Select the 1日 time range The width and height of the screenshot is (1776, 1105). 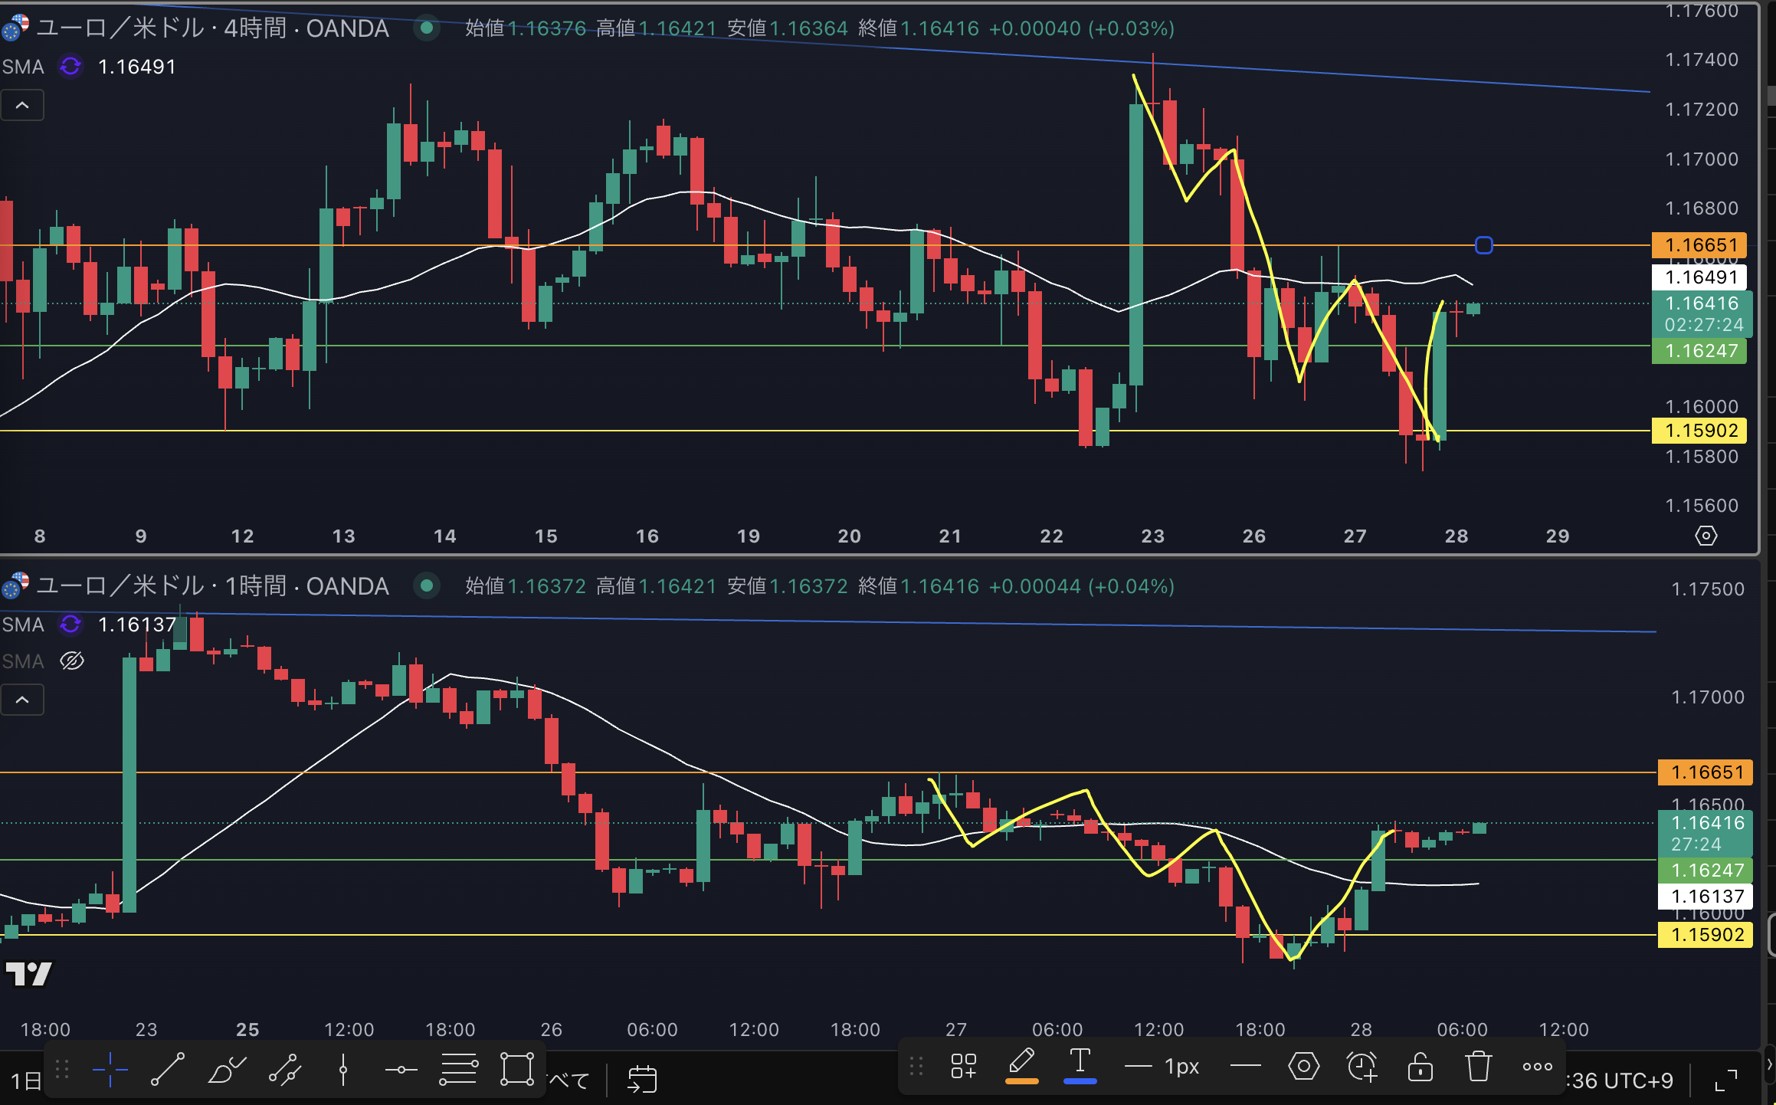coord(25,1080)
